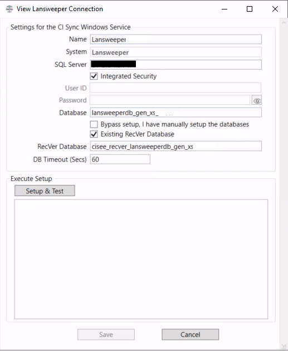Click the DB Timeout field showing 60
The width and height of the screenshot is (288, 351).
120,159
